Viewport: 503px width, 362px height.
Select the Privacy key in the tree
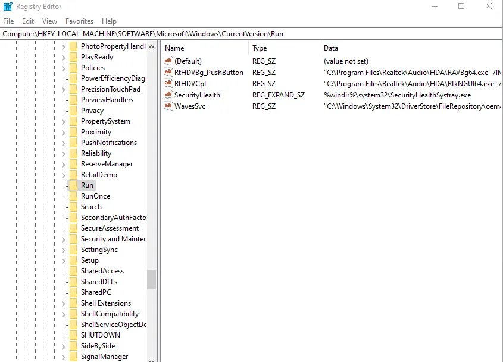point(92,111)
